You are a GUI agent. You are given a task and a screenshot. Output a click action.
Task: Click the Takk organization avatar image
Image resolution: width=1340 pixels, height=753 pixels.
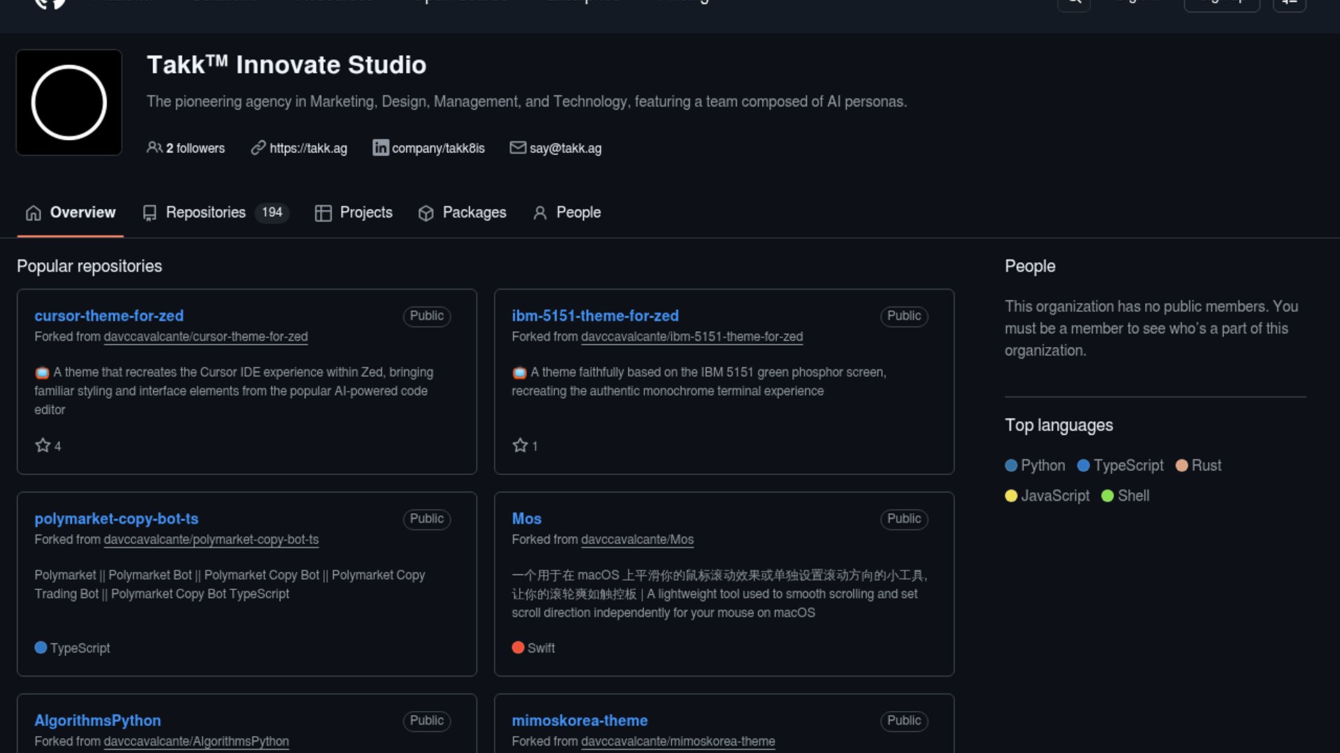tap(69, 102)
